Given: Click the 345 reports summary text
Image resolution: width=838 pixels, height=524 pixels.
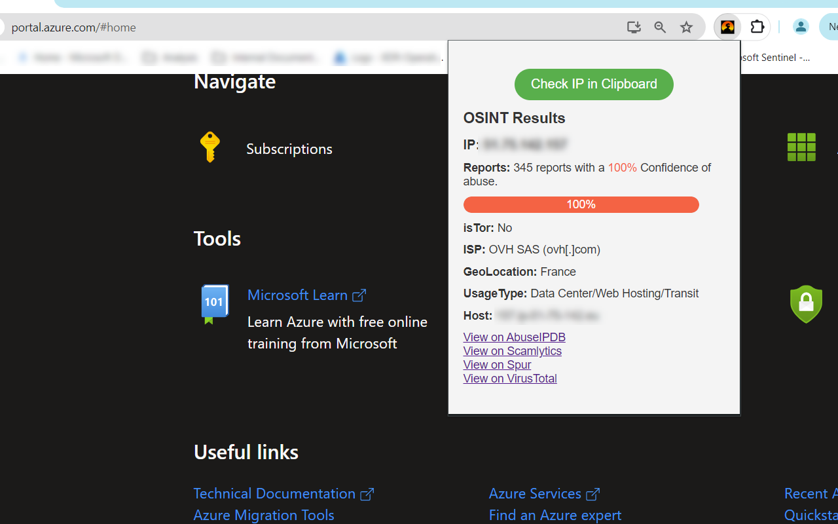Looking at the screenshot, I should click(587, 174).
